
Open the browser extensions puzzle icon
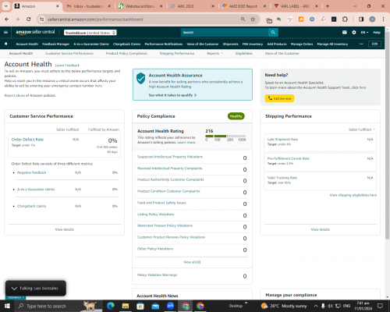[345, 19]
